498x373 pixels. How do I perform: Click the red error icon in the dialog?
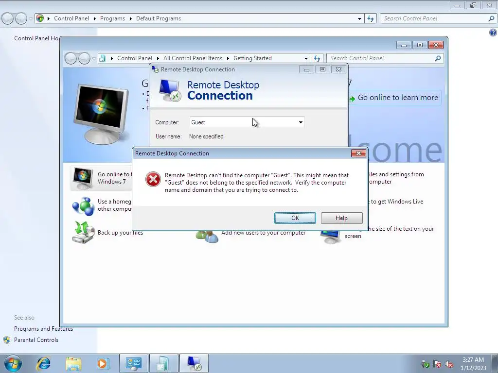(153, 179)
